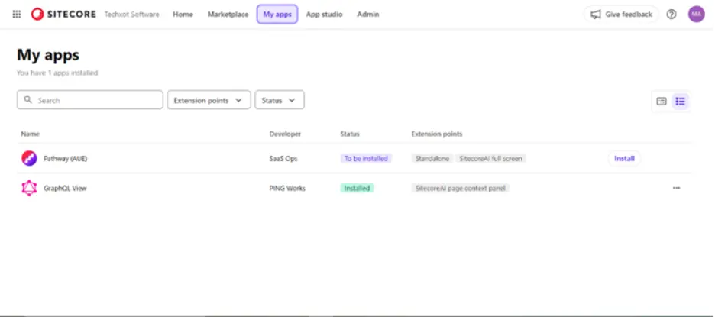Click the Status column header
The image size is (715, 317).
tap(350, 134)
